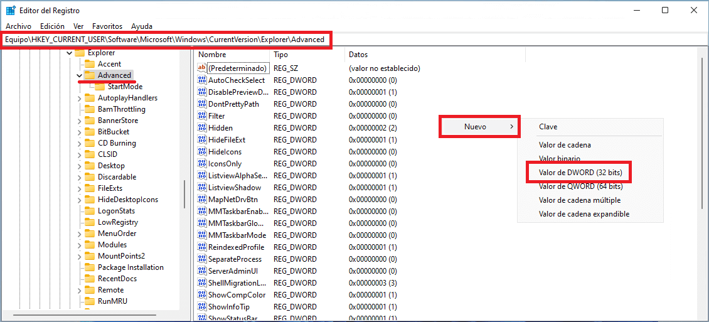Click the Package Installation folder icon
Screen dimensions: 709x322
[90, 267]
